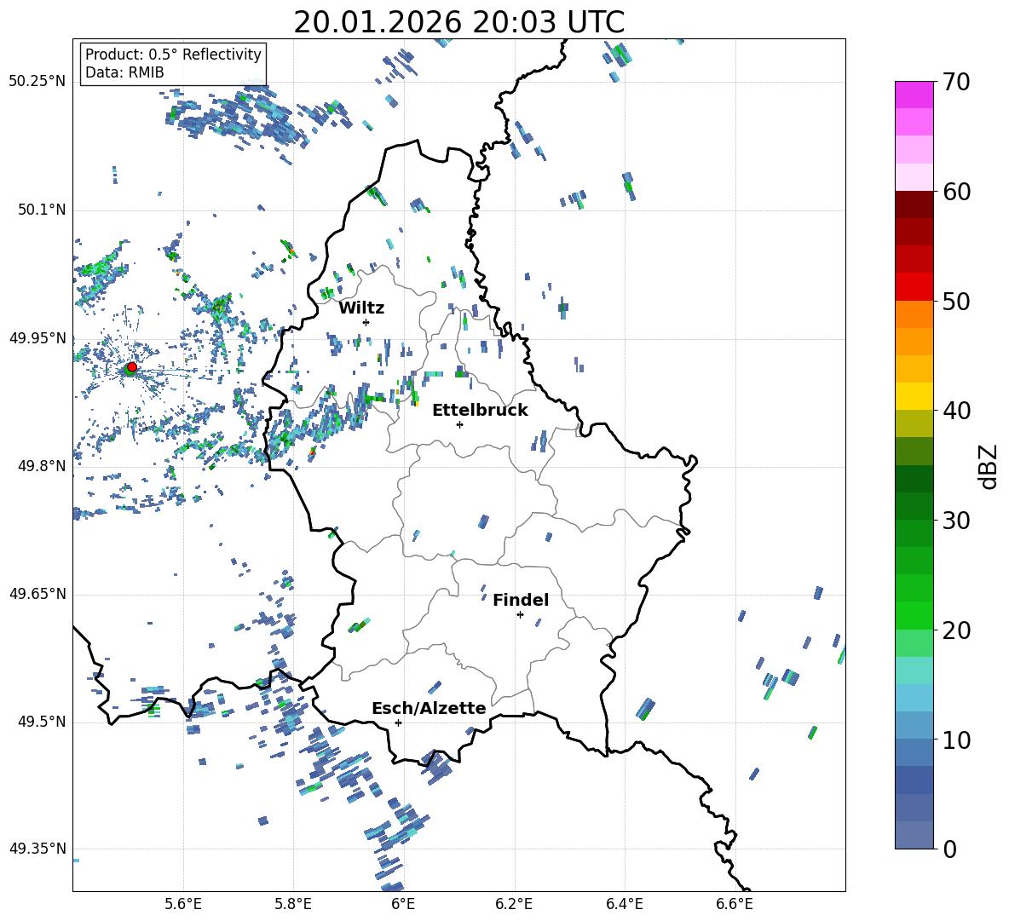
Task: Click the dark maroon colorbar segment below 60
Action: click(914, 204)
